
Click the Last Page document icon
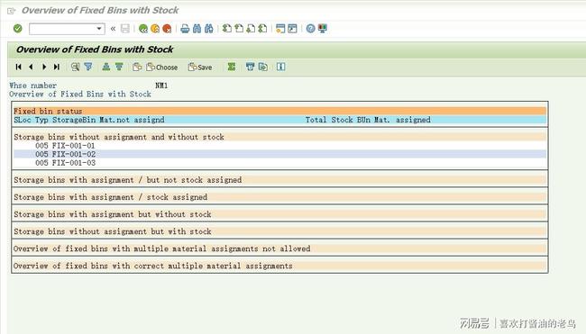(x=262, y=29)
